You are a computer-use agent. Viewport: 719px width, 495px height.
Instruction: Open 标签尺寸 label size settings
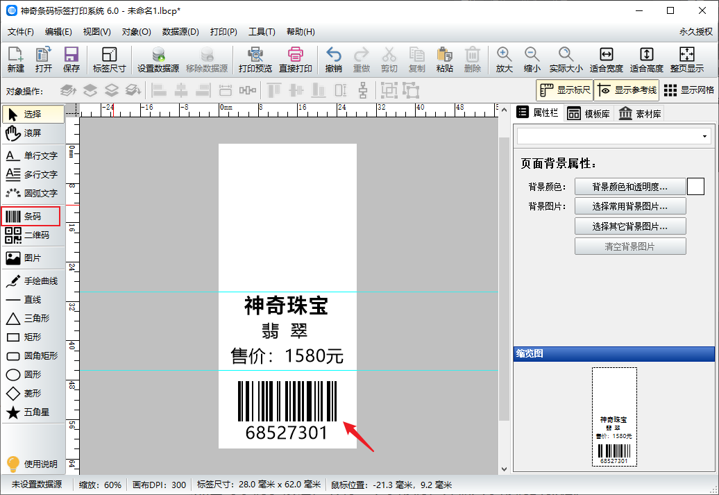109,60
